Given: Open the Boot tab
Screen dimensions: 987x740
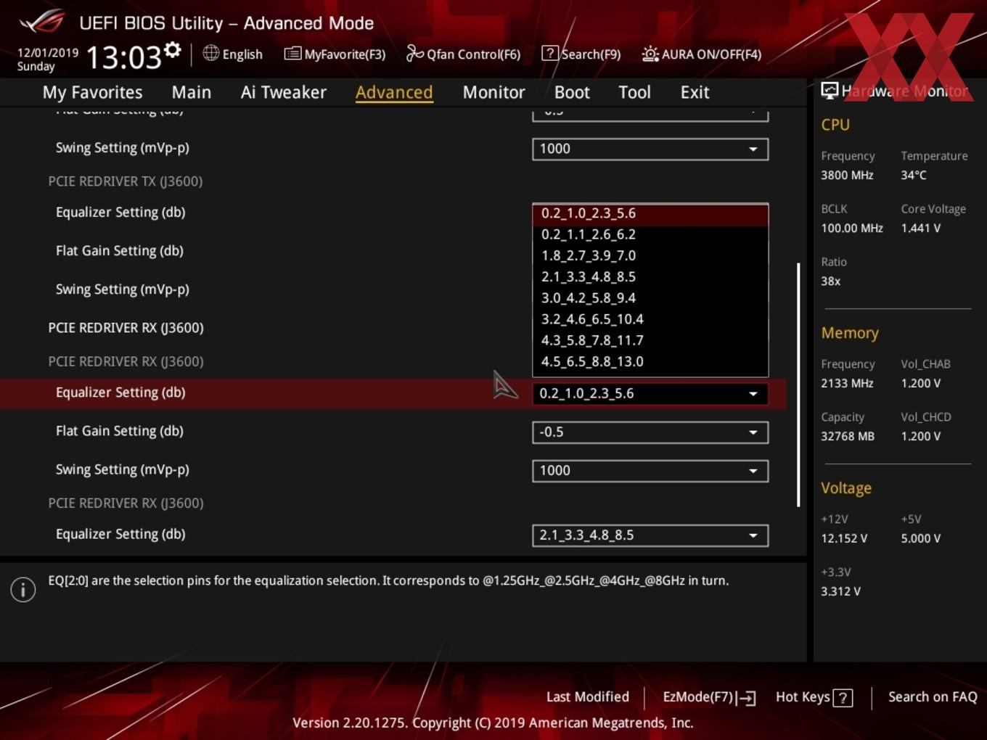Looking at the screenshot, I should tap(572, 92).
